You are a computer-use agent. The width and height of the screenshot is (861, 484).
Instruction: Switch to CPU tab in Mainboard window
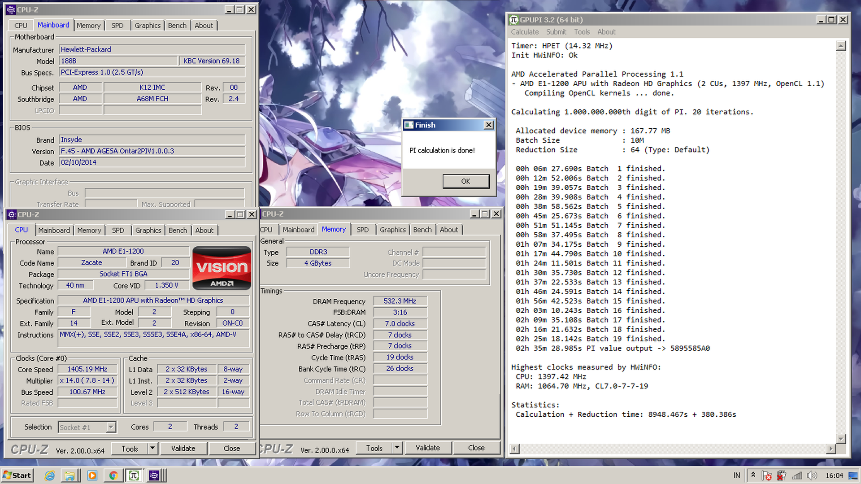pyautogui.click(x=21, y=26)
